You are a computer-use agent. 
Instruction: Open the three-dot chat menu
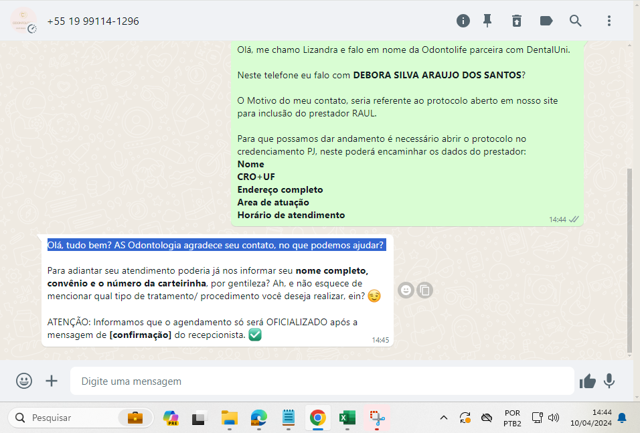click(x=609, y=21)
